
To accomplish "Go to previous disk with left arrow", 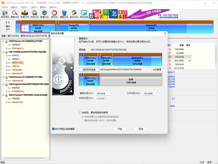I will (x=6, y=22).
